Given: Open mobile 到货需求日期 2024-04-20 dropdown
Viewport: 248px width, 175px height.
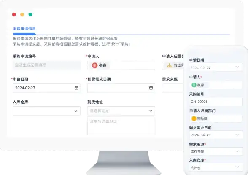Looking at the screenshot, I should (x=216, y=135).
